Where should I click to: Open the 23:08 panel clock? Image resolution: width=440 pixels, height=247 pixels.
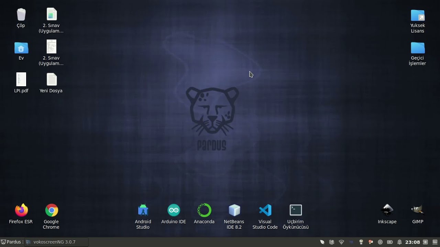pyautogui.click(x=412, y=242)
